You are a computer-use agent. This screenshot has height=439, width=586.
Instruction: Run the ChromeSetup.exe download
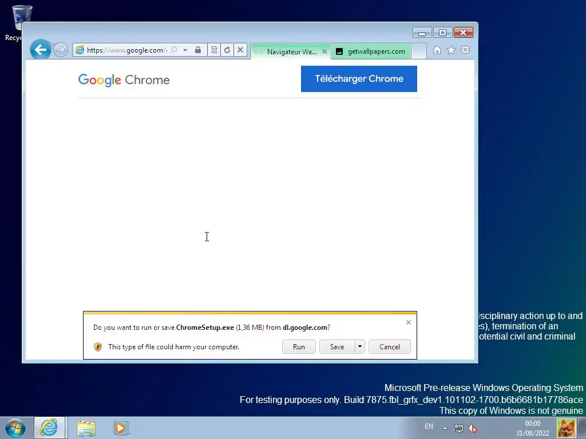point(299,347)
